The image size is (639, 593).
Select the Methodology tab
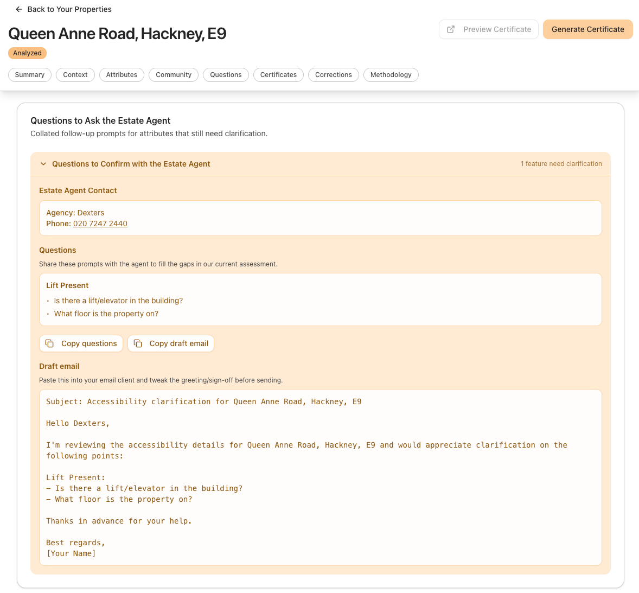tap(391, 75)
